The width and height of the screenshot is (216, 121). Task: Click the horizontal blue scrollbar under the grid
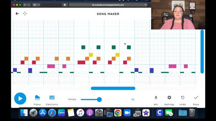click(x=113, y=88)
